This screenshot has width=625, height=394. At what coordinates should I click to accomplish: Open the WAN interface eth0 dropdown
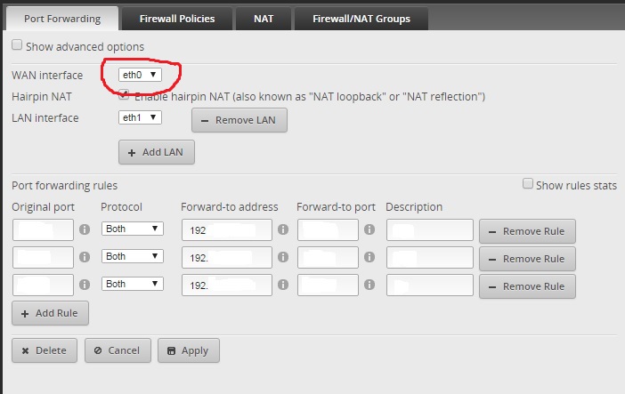tap(140, 75)
